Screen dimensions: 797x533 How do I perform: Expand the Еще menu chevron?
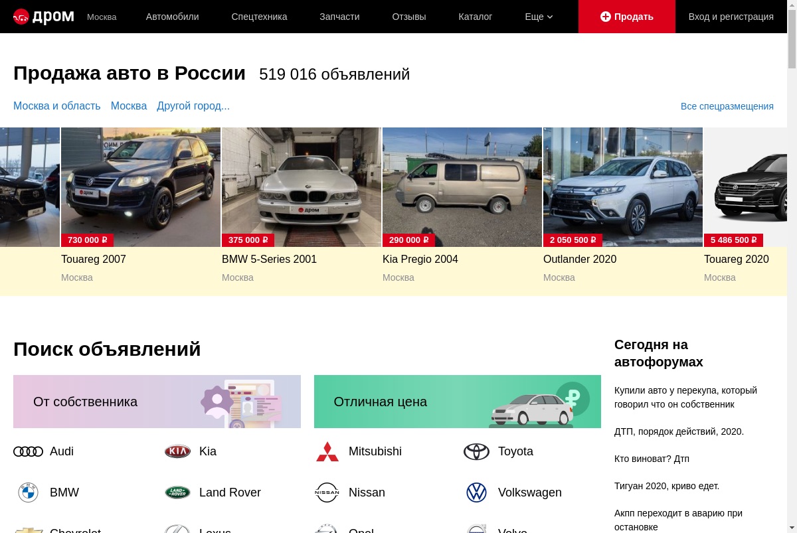[550, 17]
